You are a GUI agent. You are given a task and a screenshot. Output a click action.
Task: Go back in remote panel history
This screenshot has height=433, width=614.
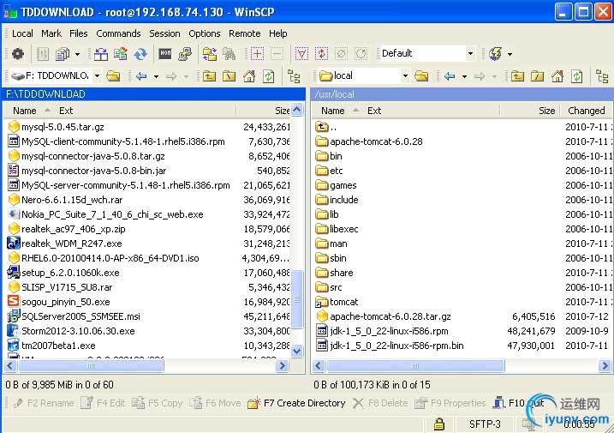point(449,76)
